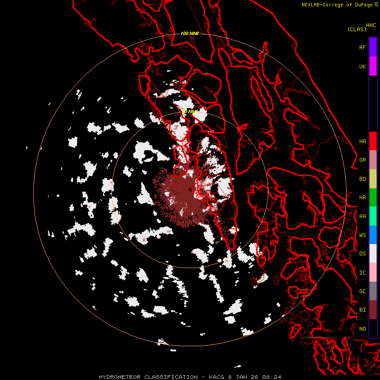Image resolution: width=380 pixels, height=380 pixels.
Task: Click the GR legend color swatch
Action: click(x=373, y=160)
